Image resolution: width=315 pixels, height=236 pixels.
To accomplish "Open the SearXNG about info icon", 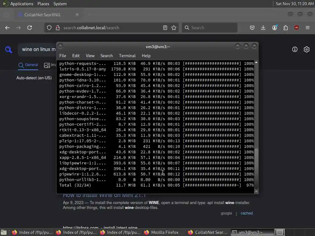I will coord(295,49).
